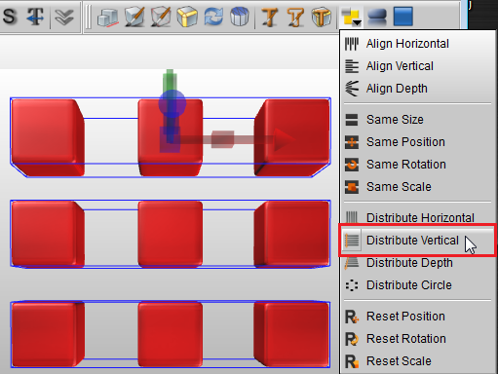This screenshot has height=374, width=498.
Task: Click the blue refresh arrows icon
Action: pos(213,17)
